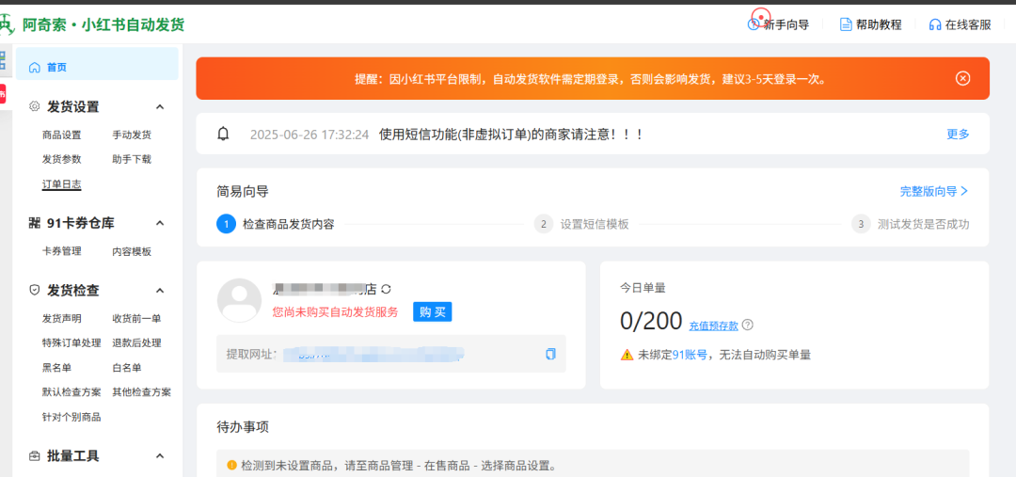Open 特殊订单处理 in sidebar

[71, 342]
